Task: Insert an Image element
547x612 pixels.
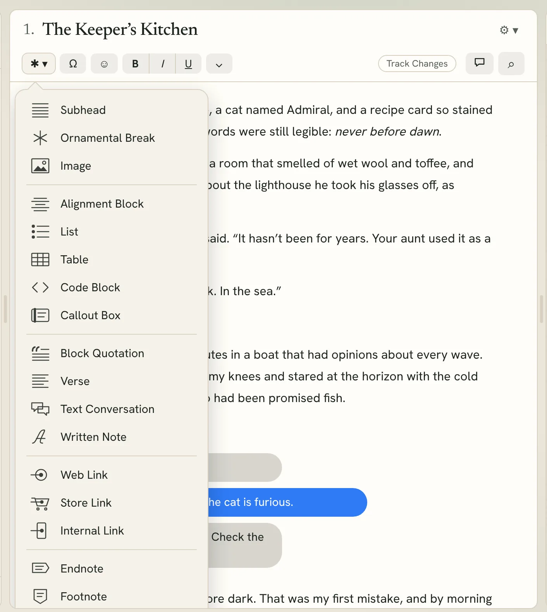Action: click(x=112, y=166)
